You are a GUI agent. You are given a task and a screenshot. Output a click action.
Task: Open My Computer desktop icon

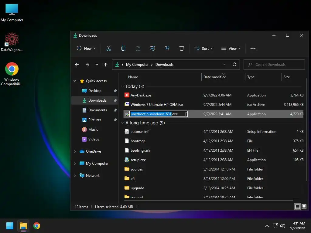(12, 13)
